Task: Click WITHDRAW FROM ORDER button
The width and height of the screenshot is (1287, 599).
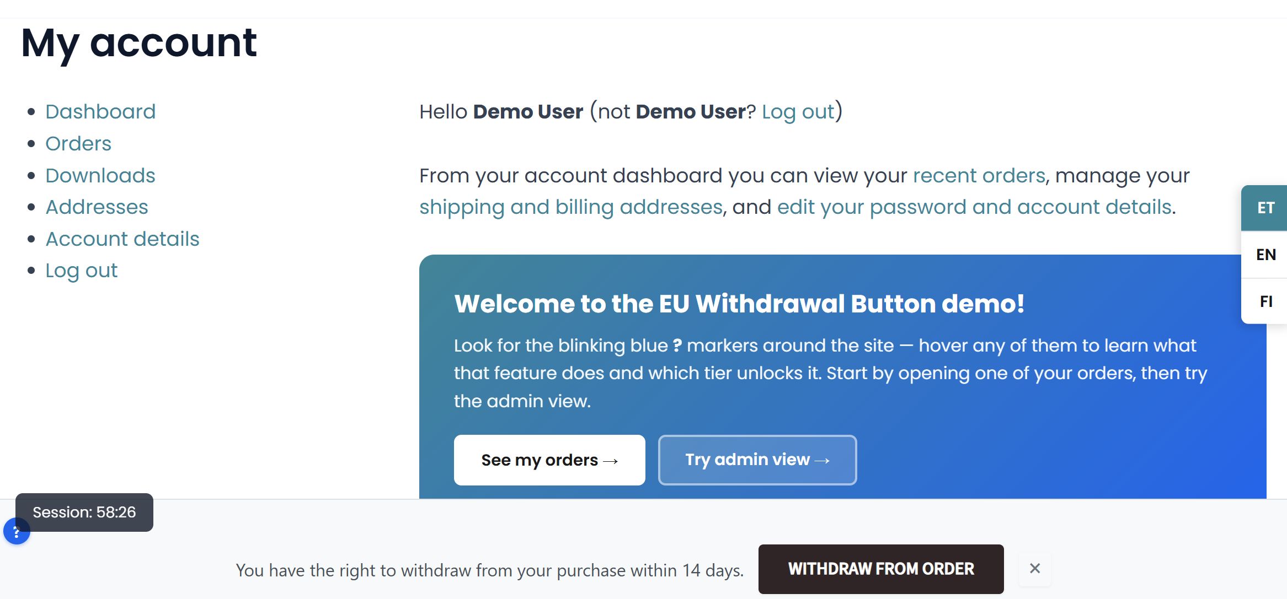Action: click(881, 569)
